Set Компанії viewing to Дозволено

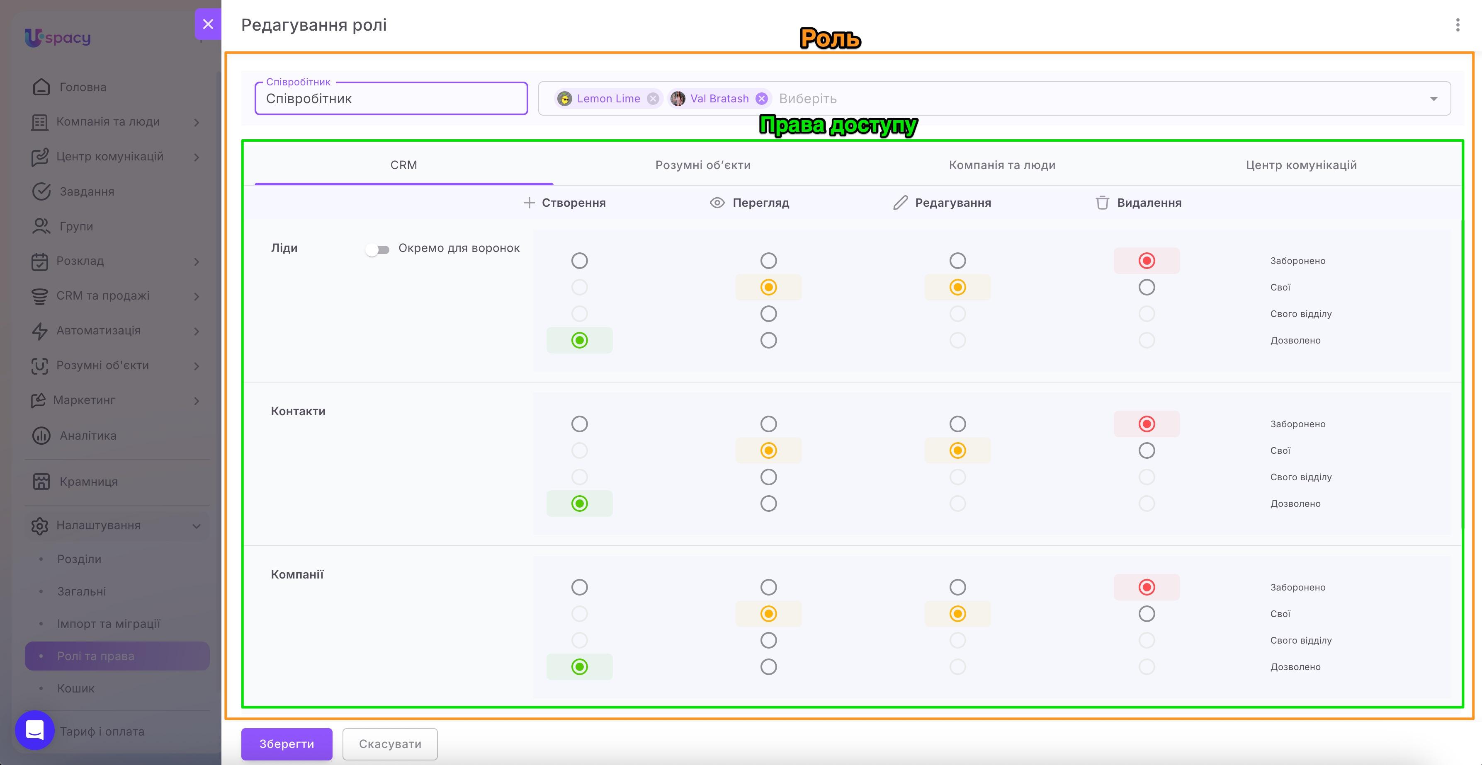768,667
